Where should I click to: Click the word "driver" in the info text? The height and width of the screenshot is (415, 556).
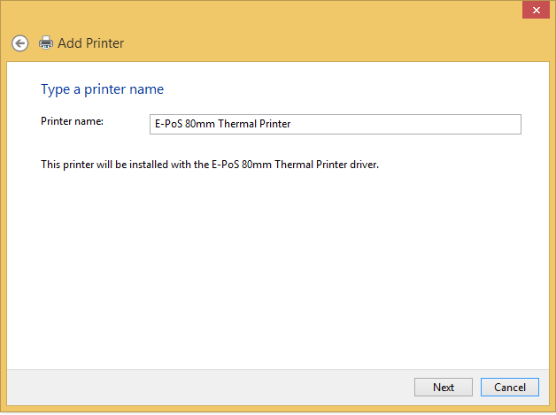click(363, 165)
